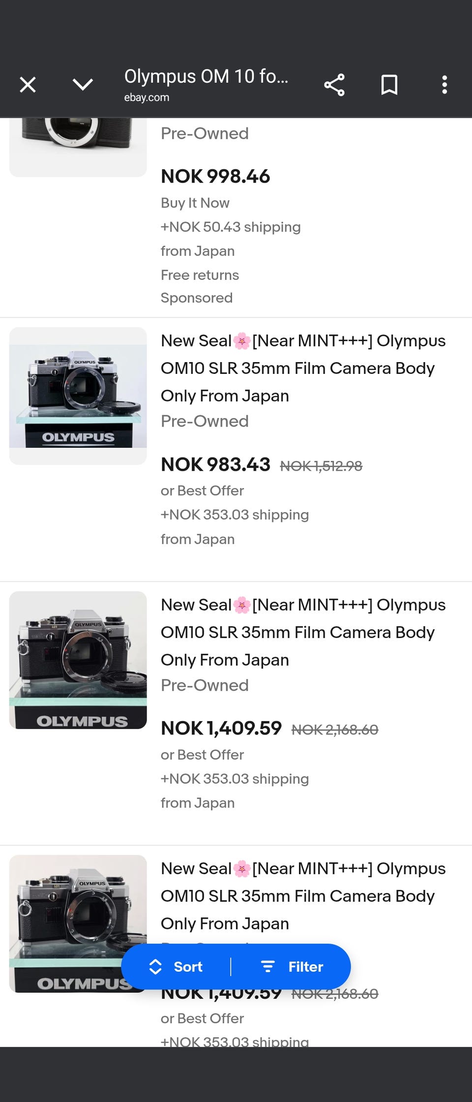Screen dimensions: 472x1102
Task: Tap the Filter lines icon
Action: pos(267,967)
